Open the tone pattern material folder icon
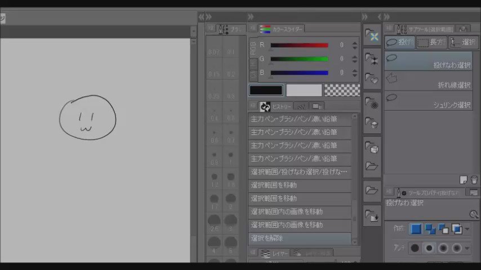 [372, 103]
